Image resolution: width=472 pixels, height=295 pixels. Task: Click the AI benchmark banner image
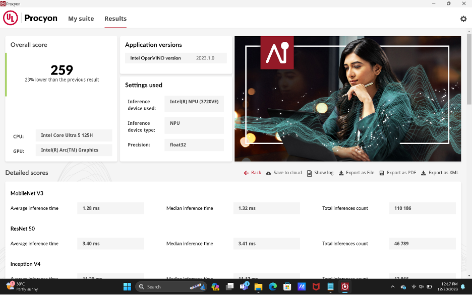pyautogui.click(x=347, y=99)
